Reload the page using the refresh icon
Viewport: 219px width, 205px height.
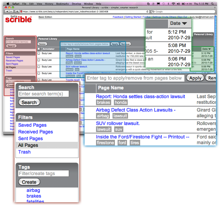point(147,11)
